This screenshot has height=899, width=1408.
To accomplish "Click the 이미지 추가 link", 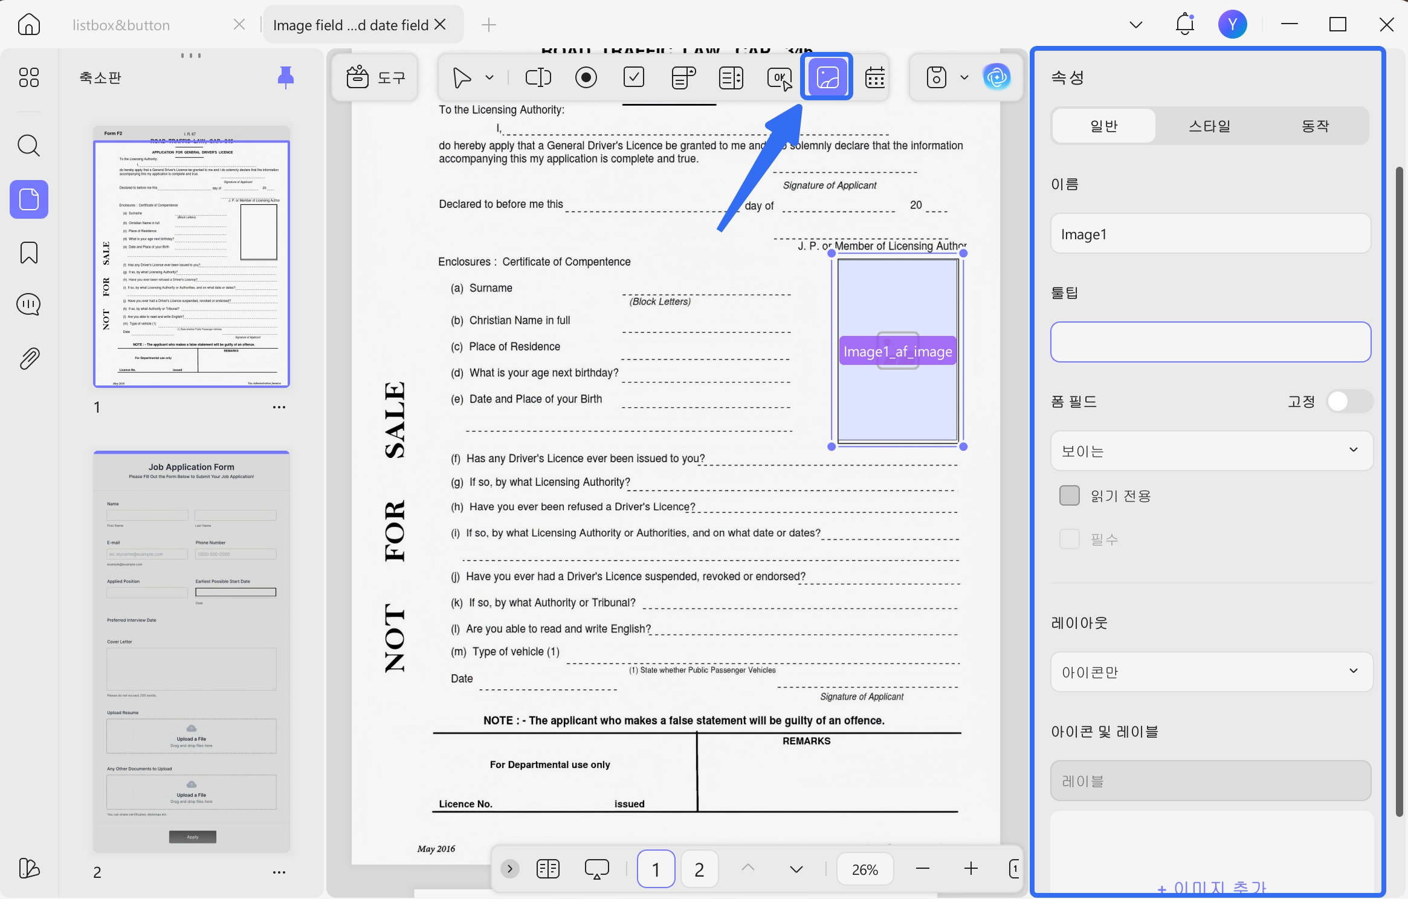I will tap(1212, 887).
